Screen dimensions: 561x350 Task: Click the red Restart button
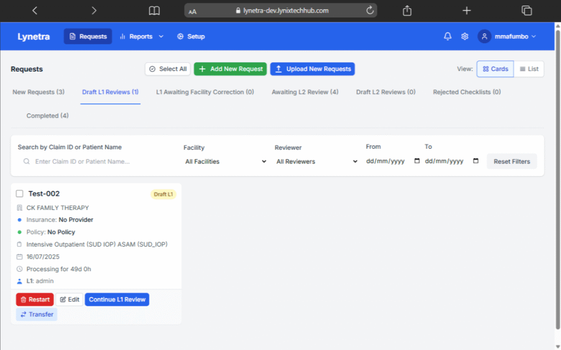(x=35, y=300)
